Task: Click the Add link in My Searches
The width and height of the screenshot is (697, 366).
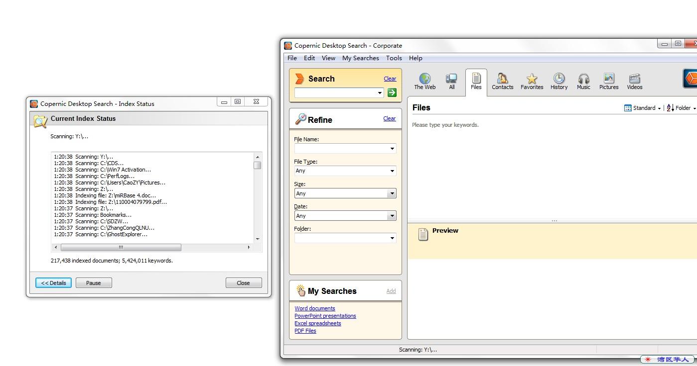Action: click(x=391, y=291)
